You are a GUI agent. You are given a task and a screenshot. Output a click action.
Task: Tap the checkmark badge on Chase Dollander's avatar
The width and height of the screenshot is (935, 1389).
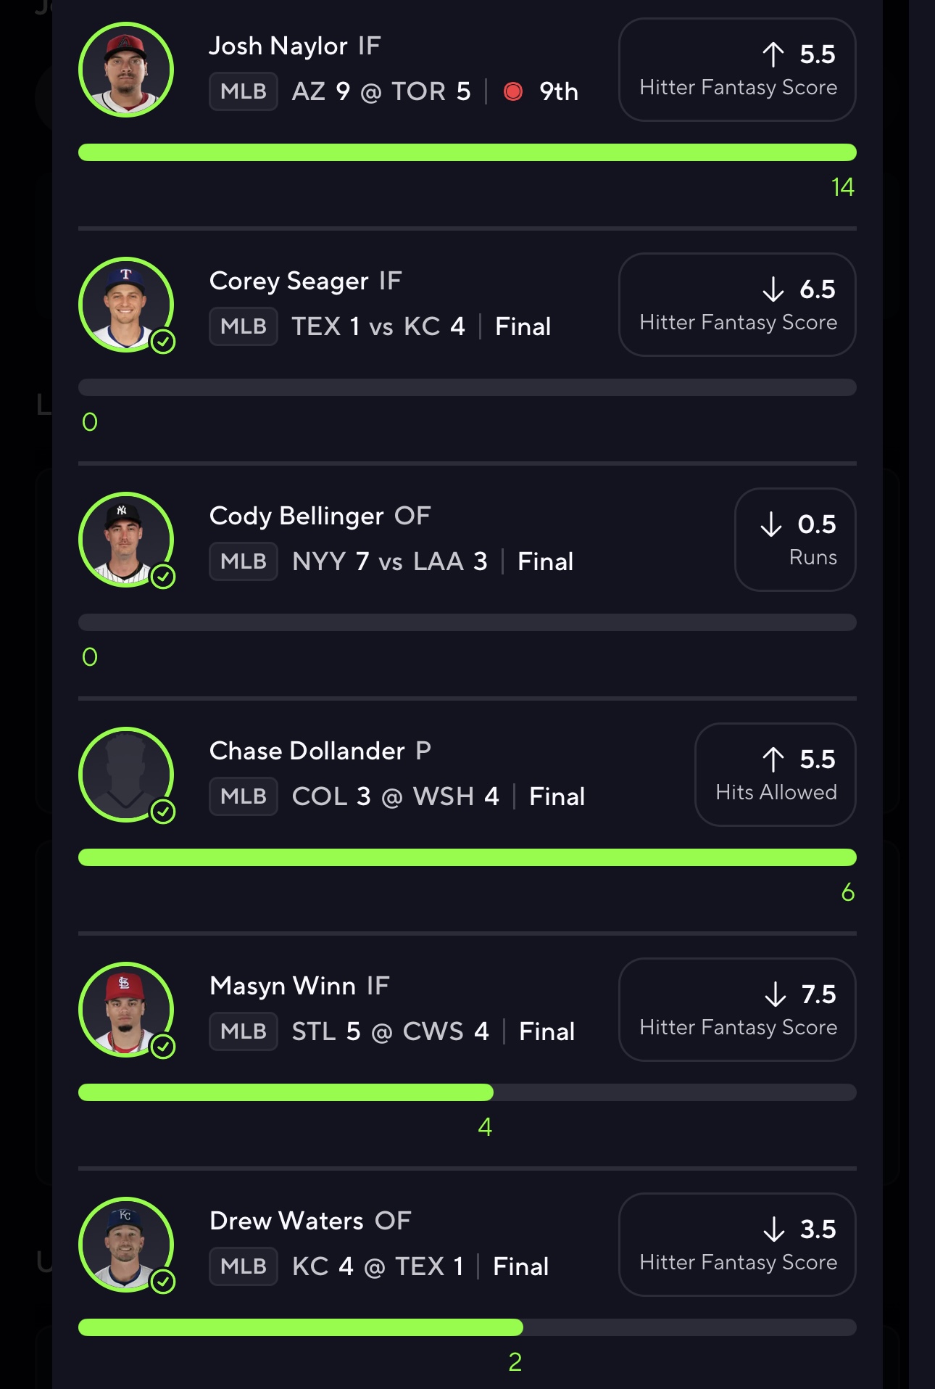(x=163, y=812)
